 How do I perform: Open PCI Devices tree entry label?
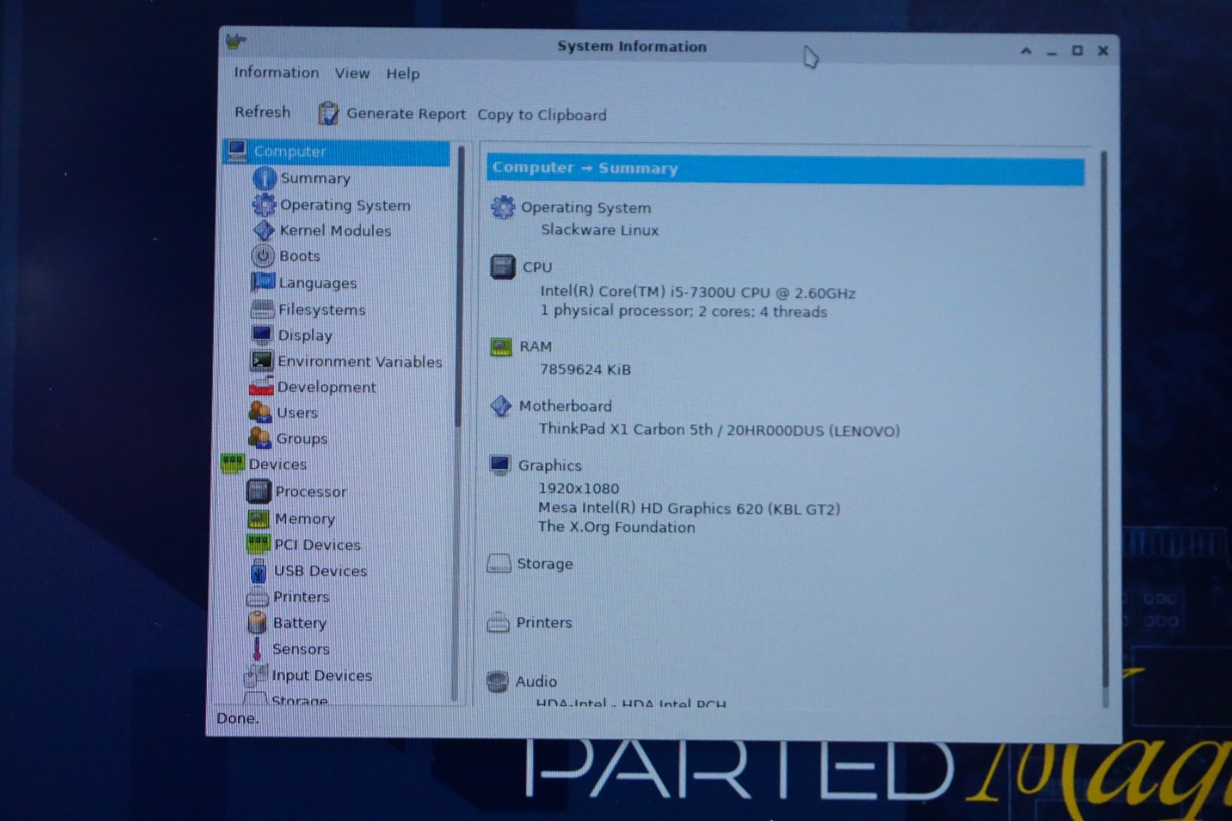pyautogui.click(x=317, y=545)
